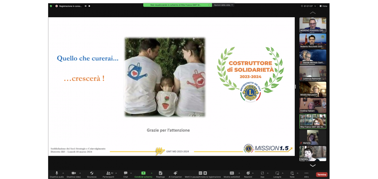
Task: Select Rita Franco GMT MD thumbnail
Action: [313, 121]
